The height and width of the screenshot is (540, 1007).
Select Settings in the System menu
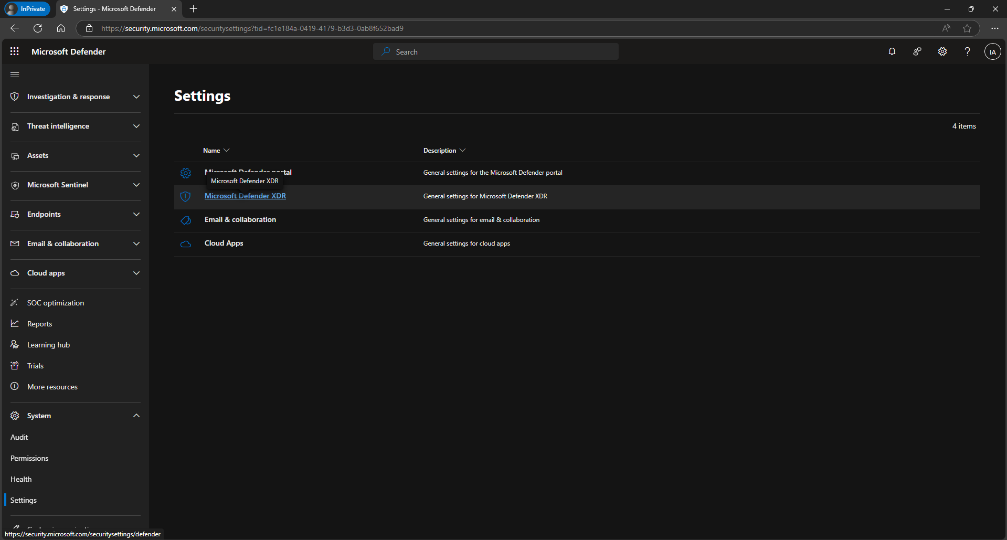[x=24, y=500]
